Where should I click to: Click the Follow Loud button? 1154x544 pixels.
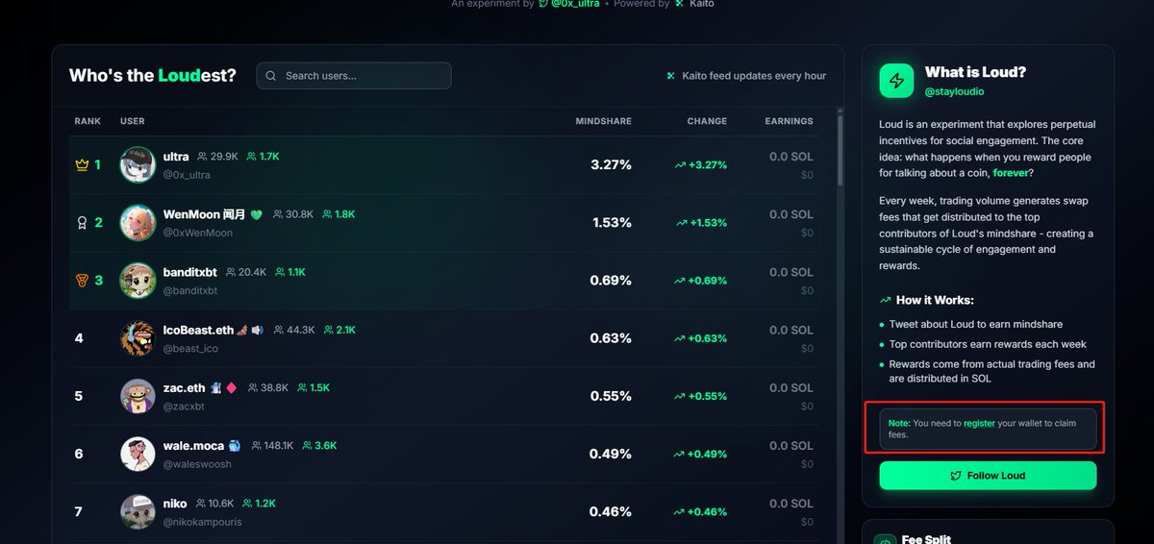tap(988, 476)
